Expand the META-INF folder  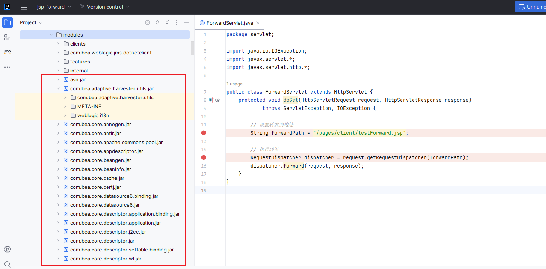point(65,107)
